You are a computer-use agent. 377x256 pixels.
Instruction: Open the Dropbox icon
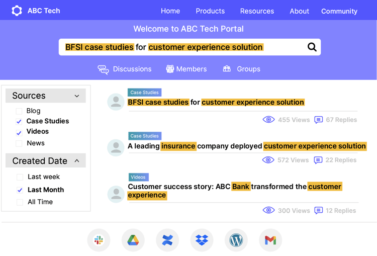click(202, 240)
